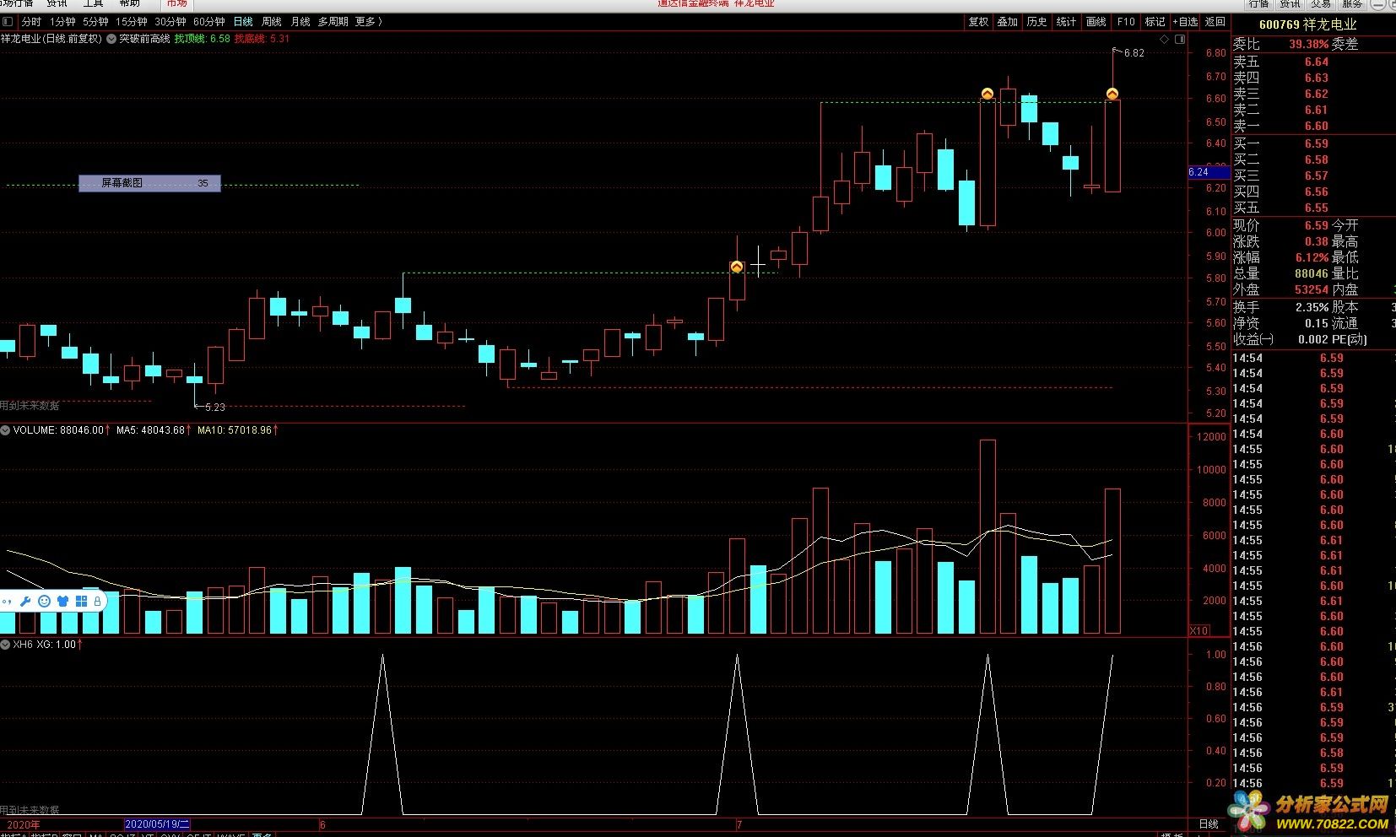The width and height of the screenshot is (1396, 837).
Task: Click the 卖五 6.64 ask row
Action: pyautogui.click(x=1313, y=62)
